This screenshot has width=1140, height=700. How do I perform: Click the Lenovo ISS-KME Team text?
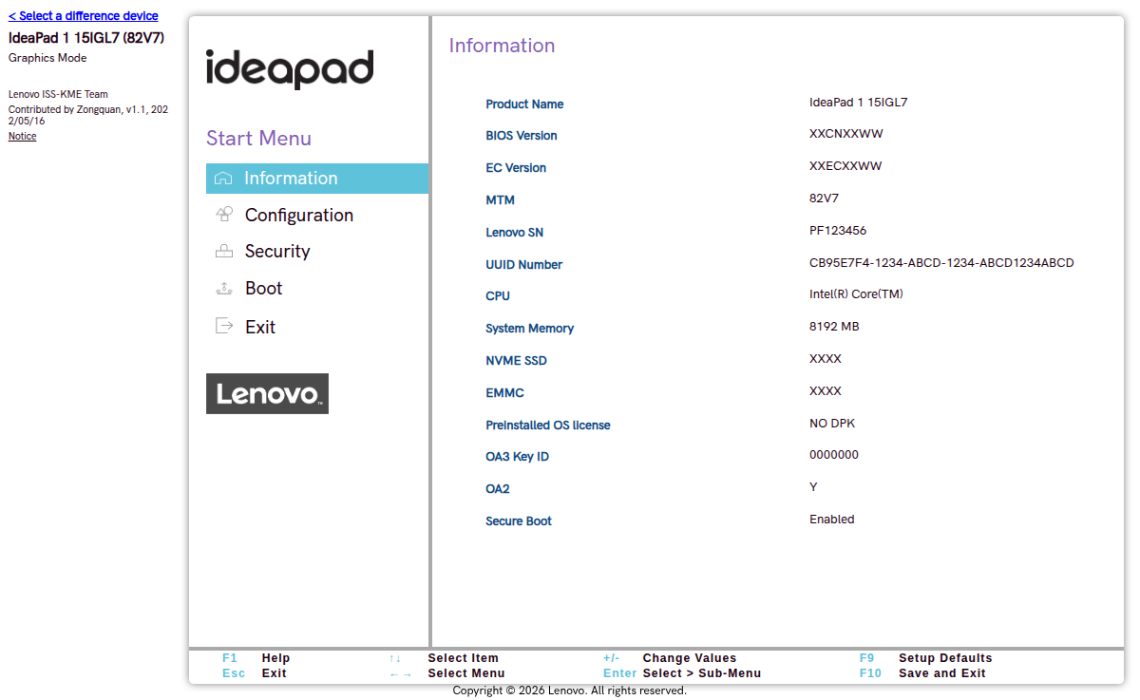click(x=58, y=95)
